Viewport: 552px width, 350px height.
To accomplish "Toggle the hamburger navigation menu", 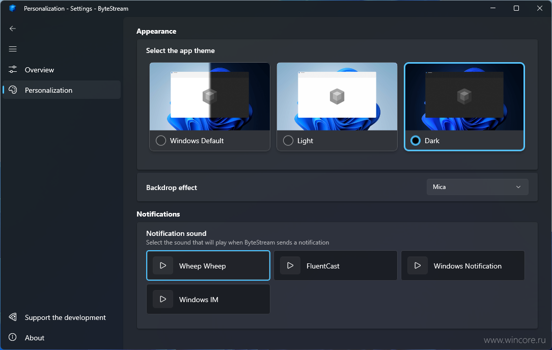I will pos(13,49).
